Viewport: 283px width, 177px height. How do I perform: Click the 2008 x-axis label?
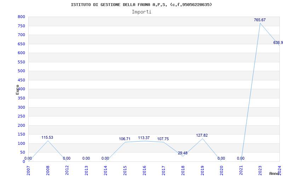pyautogui.click(x=48, y=171)
